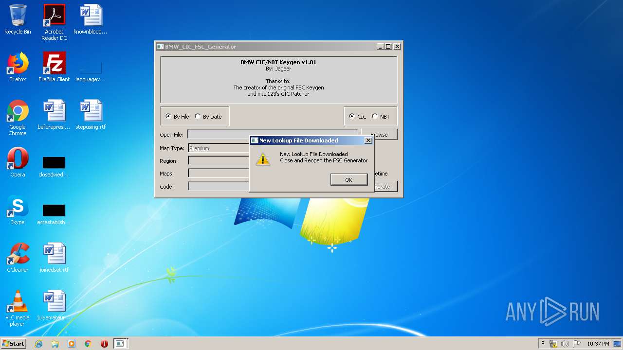The height and width of the screenshot is (350, 623).
Task: Choose the NBT radio option
Action: 381,117
